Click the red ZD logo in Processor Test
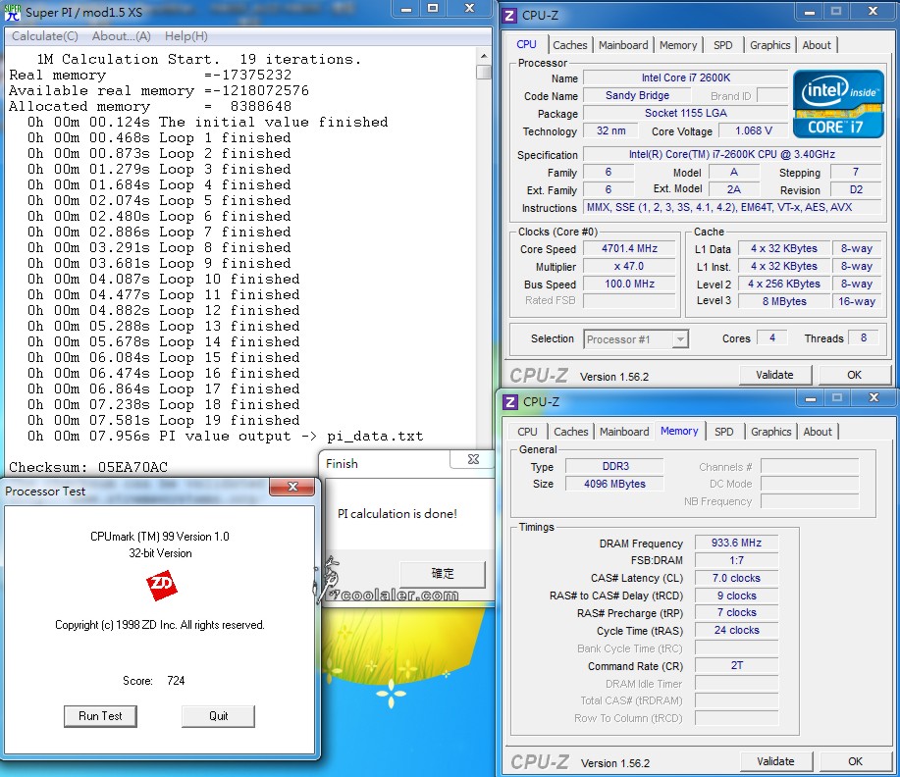Screen dimensions: 900x777 [x=161, y=586]
